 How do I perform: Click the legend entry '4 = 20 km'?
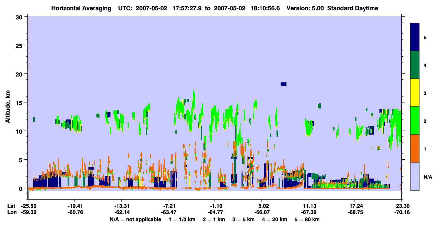tap(275, 219)
